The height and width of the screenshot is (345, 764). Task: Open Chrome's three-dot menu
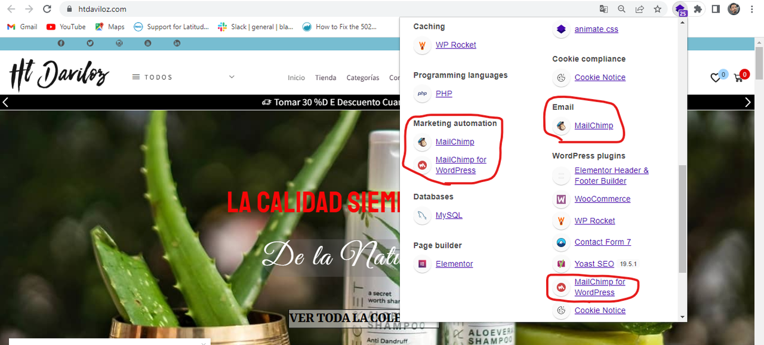point(753,9)
